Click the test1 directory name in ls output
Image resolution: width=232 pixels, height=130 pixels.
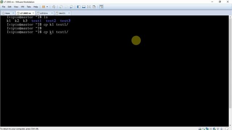point(36,21)
